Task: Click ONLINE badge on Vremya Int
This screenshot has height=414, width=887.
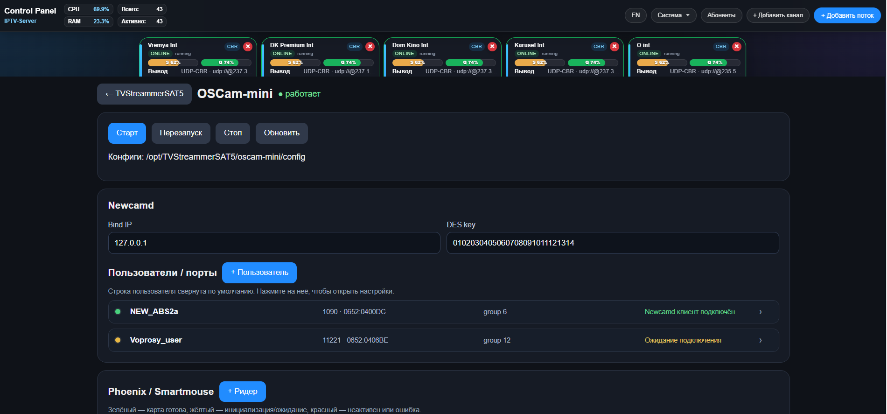Action: pyautogui.click(x=160, y=54)
